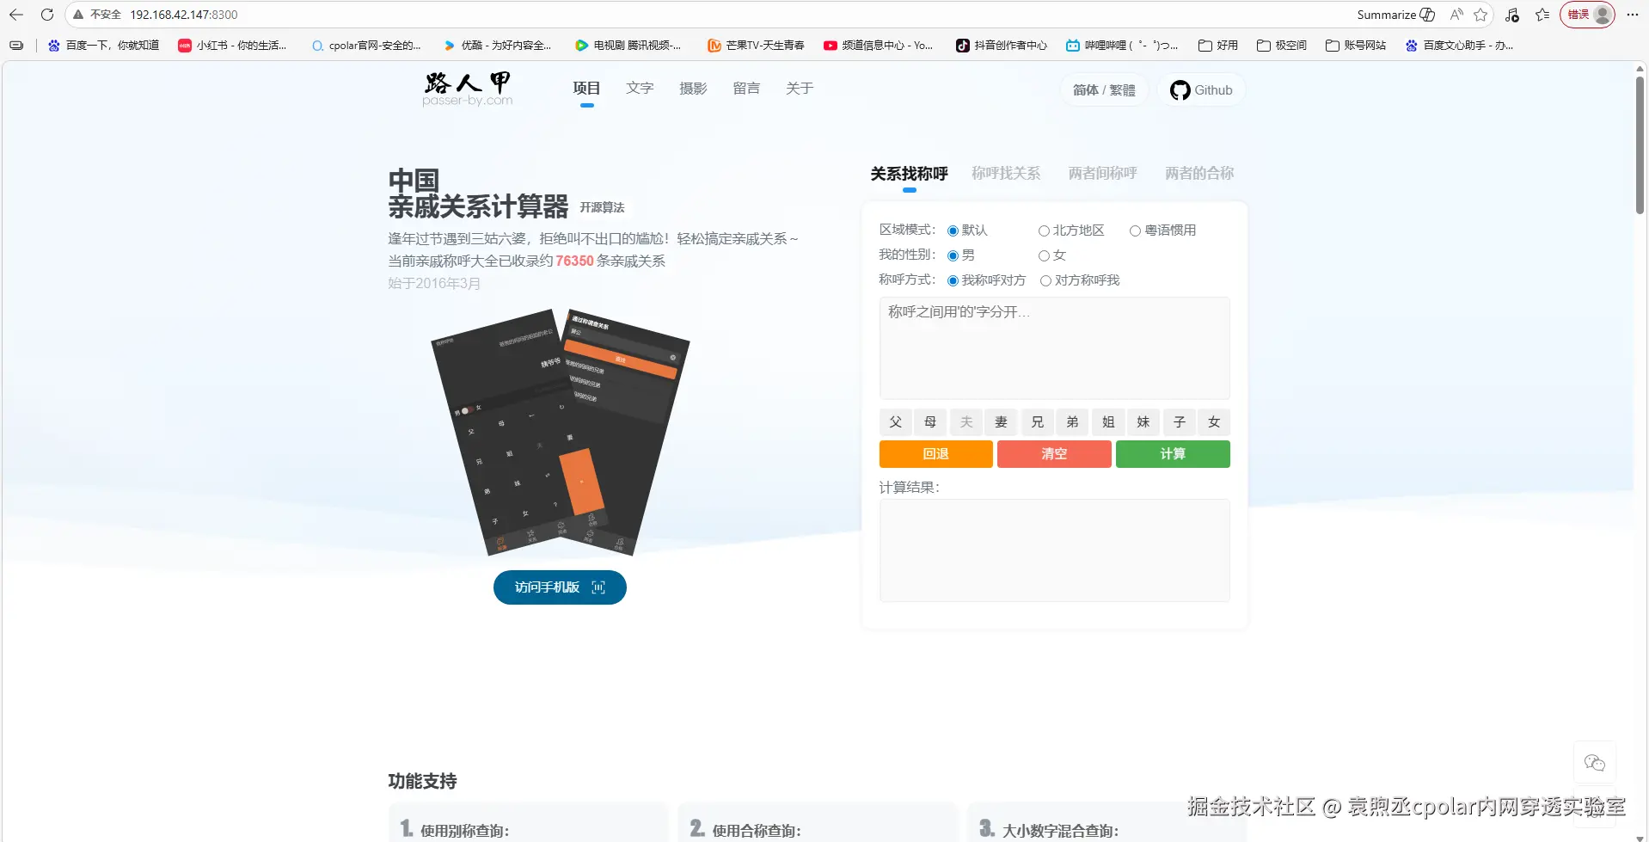This screenshot has height=842, width=1649.
Task: Open the 小红书 bookmark
Action: [x=232, y=46]
